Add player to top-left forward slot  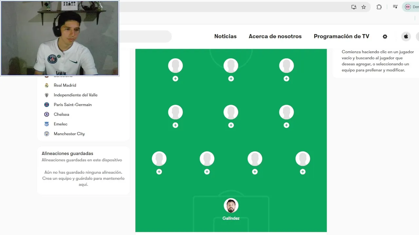point(175,79)
